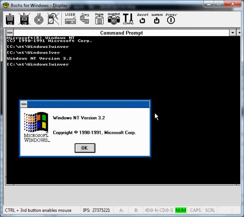Click 'Windows NT Version 3.2' console output line
Viewport: 244px width, 217px height.
click(x=39, y=58)
